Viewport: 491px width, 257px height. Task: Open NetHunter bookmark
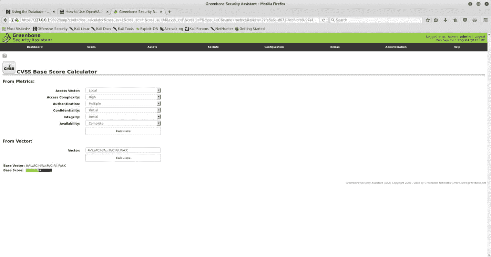[222, 29]
